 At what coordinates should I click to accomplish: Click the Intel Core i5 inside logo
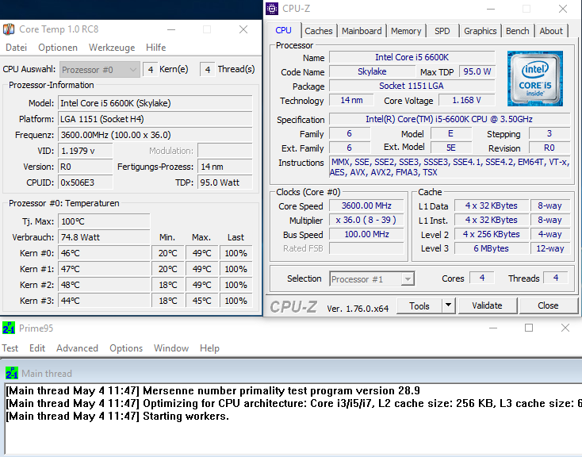(535, 79)
